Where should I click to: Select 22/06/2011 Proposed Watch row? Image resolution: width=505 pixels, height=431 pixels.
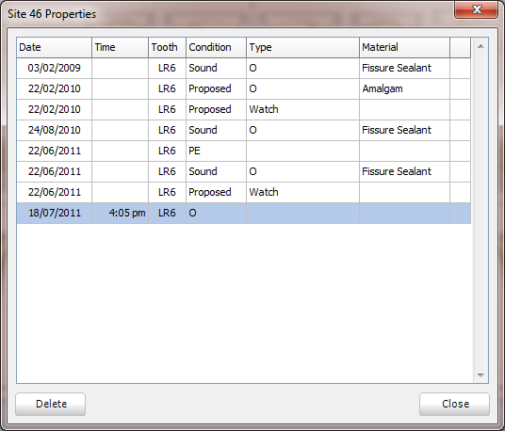pyautogui.click(x=243, y=192)
